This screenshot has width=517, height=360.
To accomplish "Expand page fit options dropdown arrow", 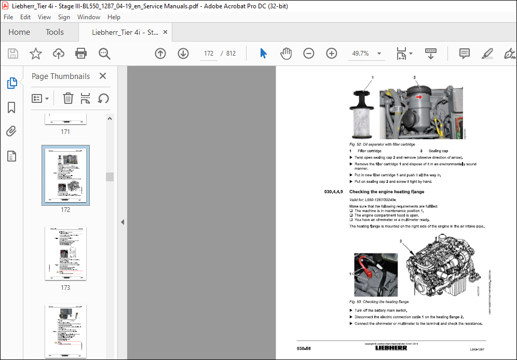I will tap(411, 54).
